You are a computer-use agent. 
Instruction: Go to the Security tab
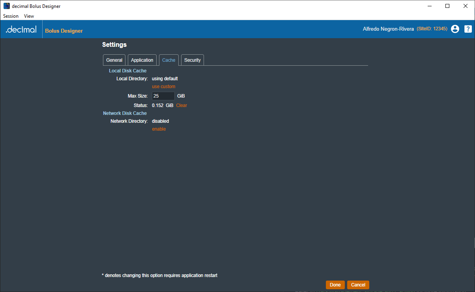coord(193,60)
